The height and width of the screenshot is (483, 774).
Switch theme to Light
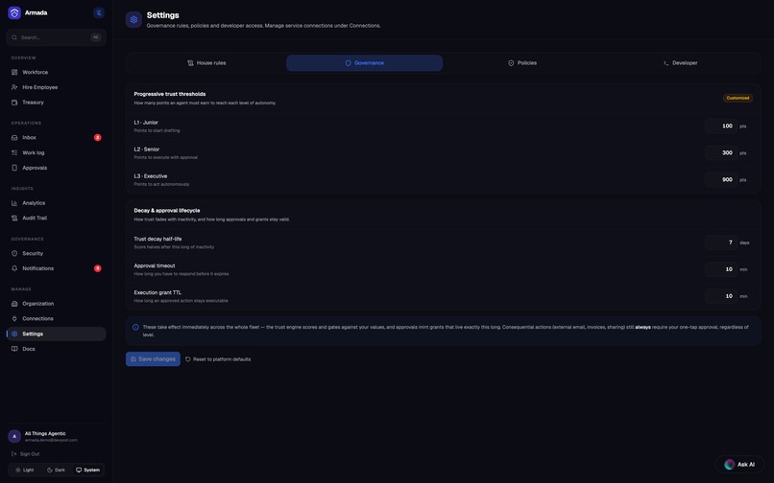25,471
